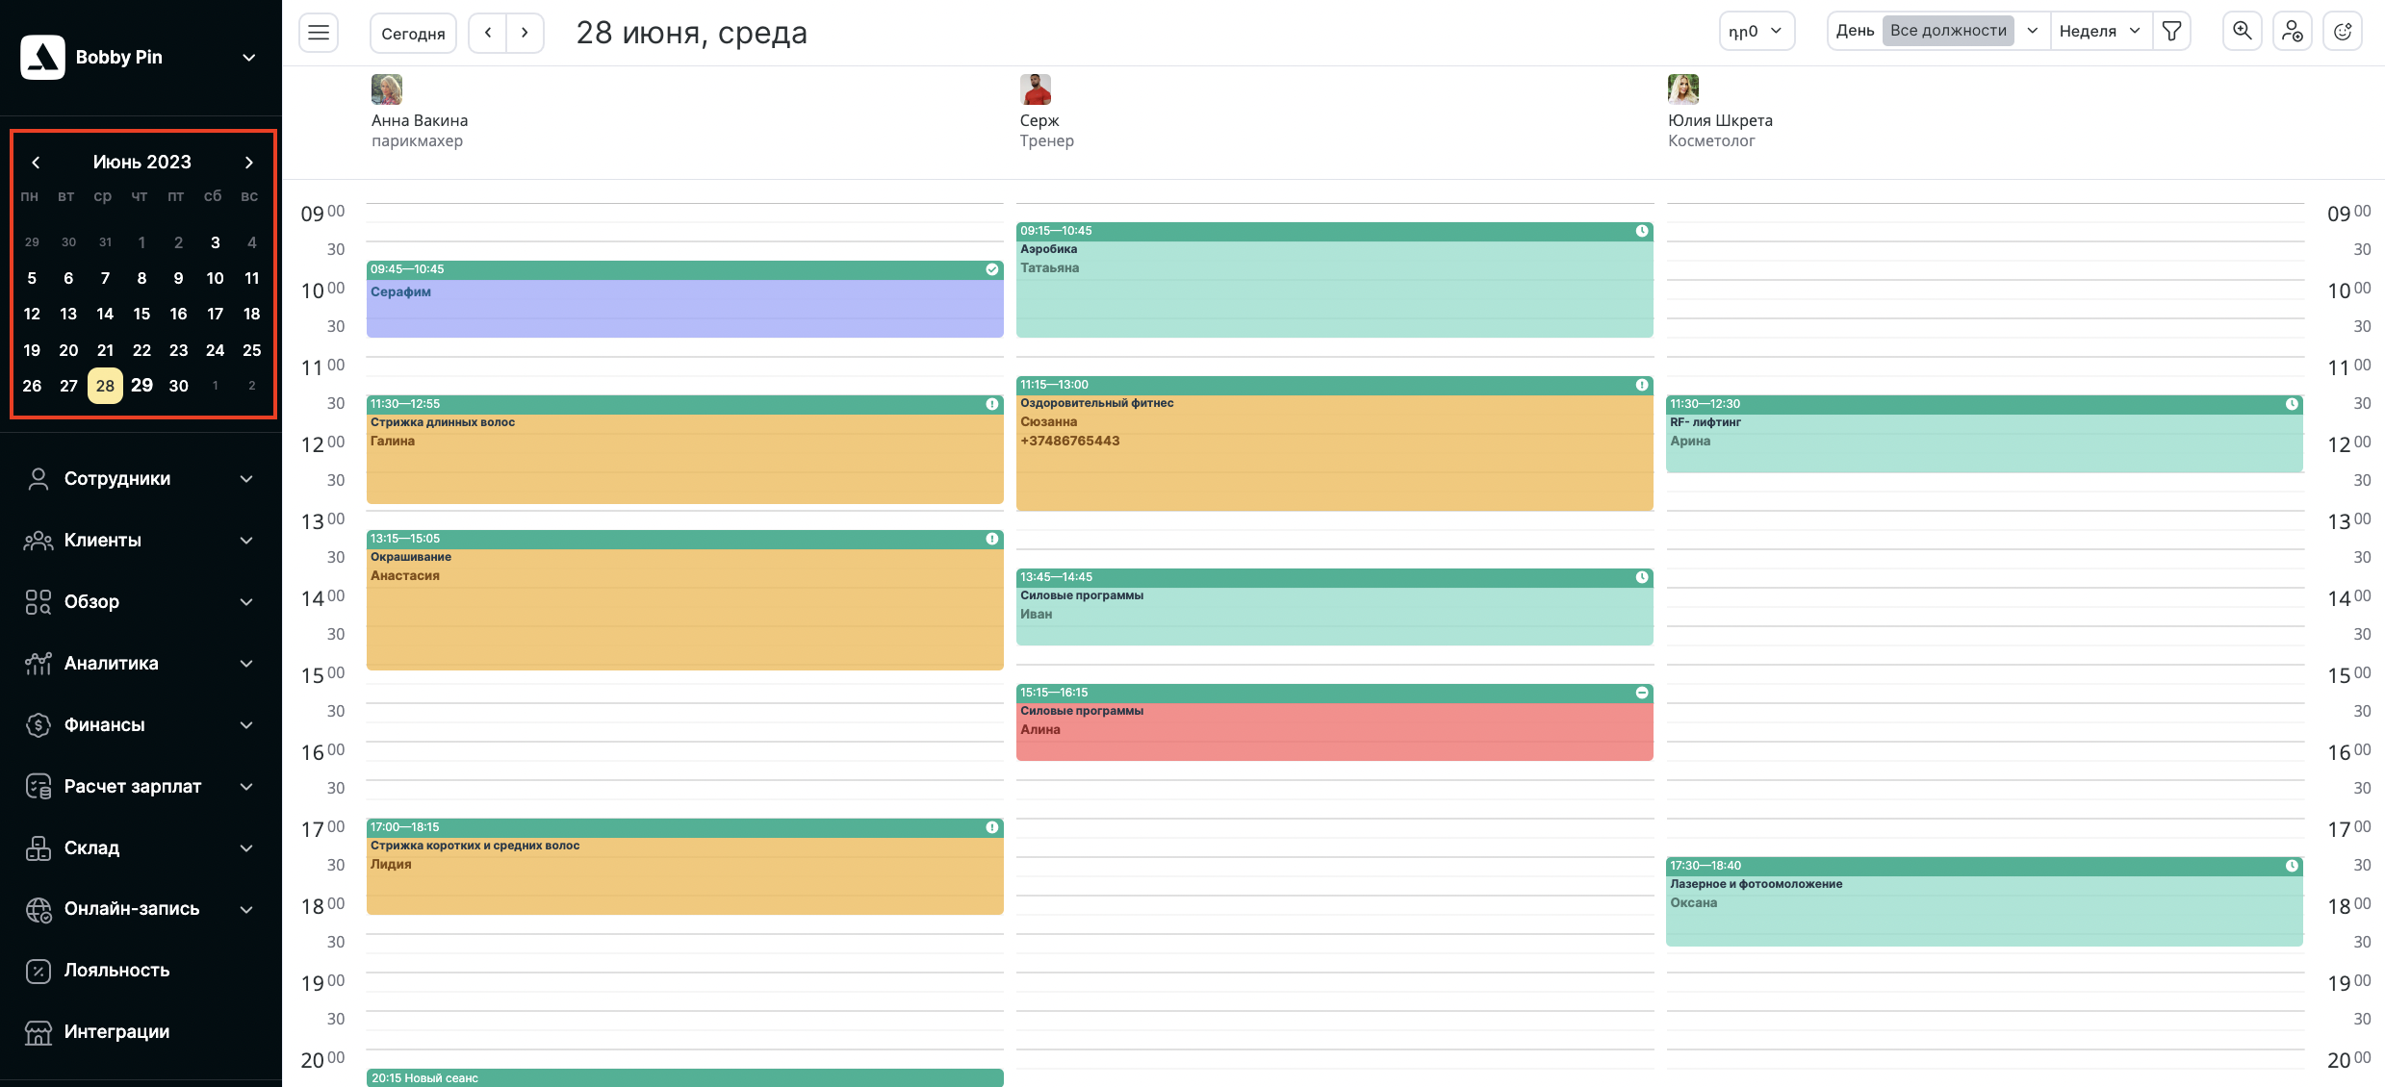Click cancelled status icon on Алина appointment
This screenshot has width=2385, height=1087.
click(x=1642, y=693)
